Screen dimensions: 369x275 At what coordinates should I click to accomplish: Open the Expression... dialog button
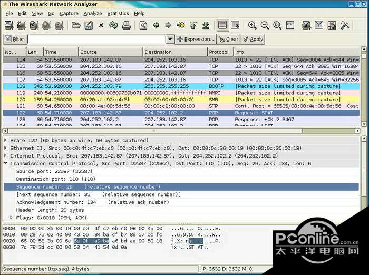[196, 39]
